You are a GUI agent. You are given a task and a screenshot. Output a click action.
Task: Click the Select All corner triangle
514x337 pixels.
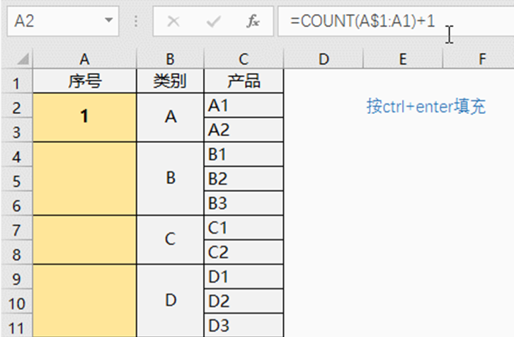(x=23, y=59)
